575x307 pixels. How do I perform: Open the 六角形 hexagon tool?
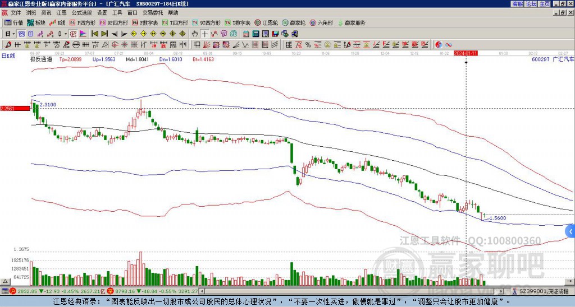tap(322, 22)
